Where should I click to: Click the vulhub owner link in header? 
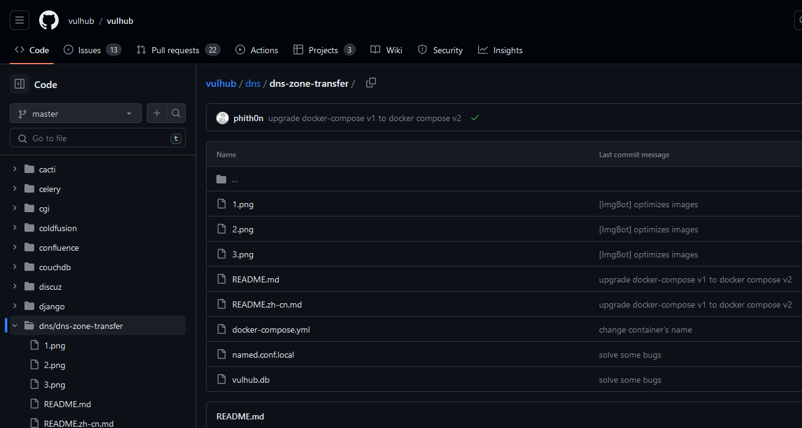[x=81, y=21]
